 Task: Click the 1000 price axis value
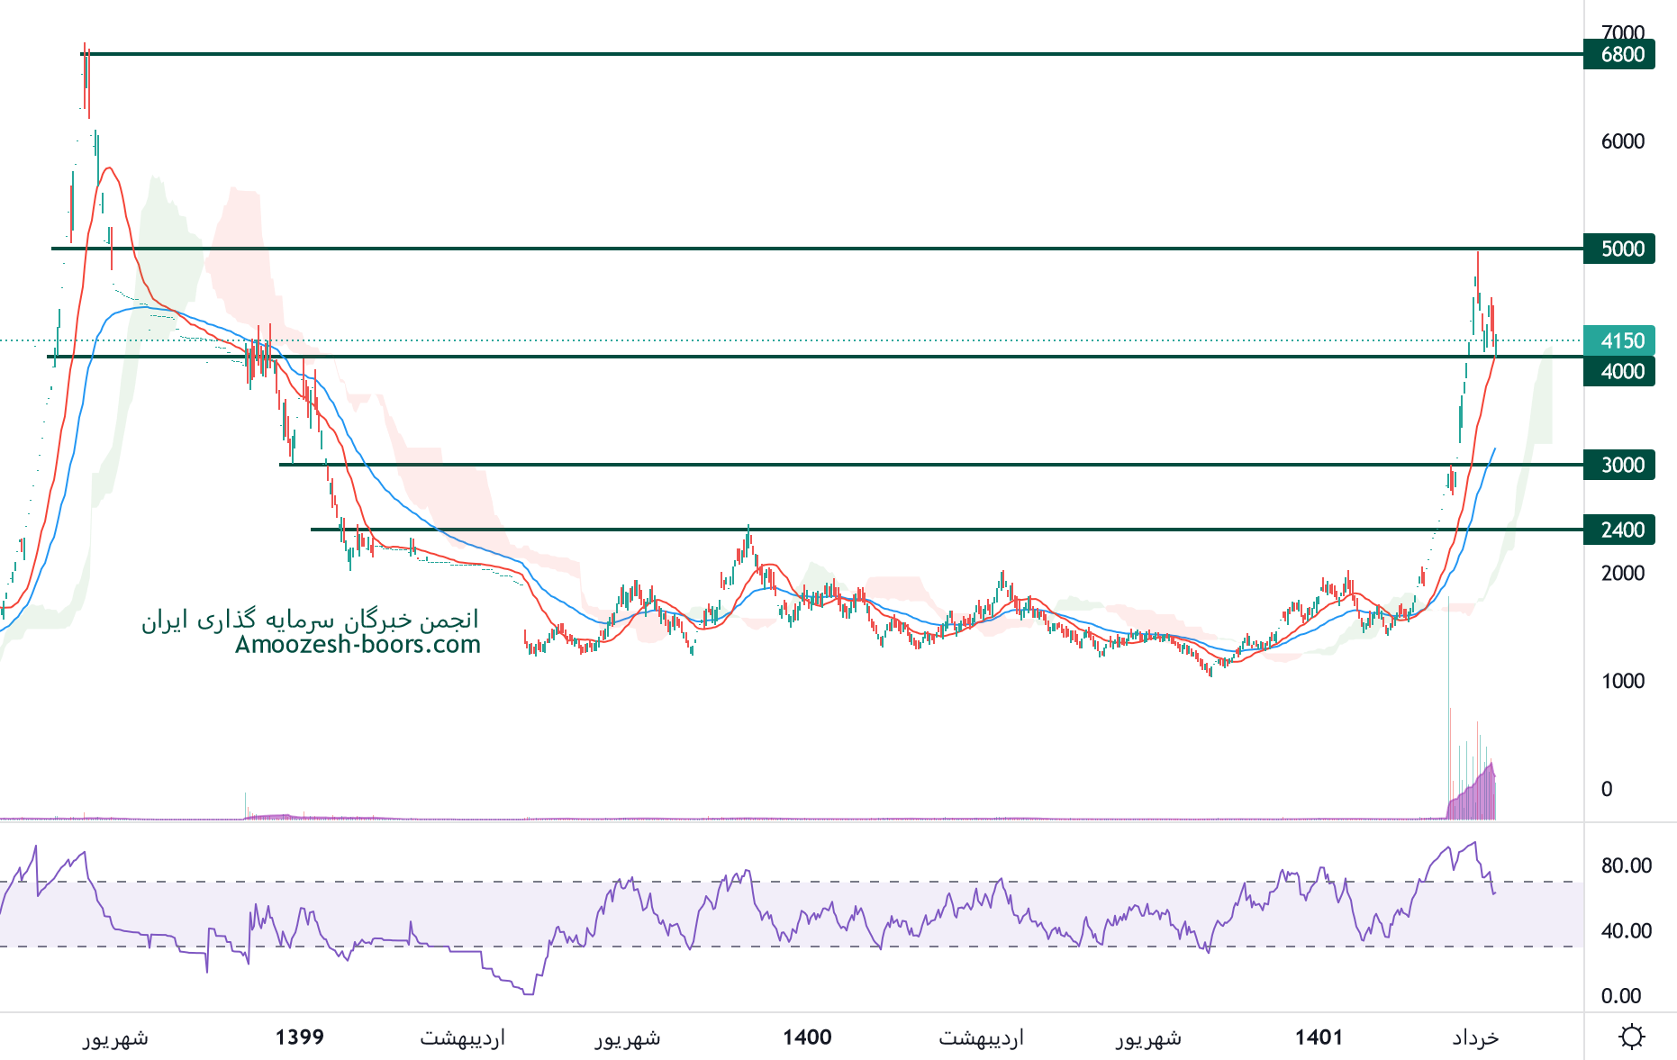click(x=1622, y=681)
